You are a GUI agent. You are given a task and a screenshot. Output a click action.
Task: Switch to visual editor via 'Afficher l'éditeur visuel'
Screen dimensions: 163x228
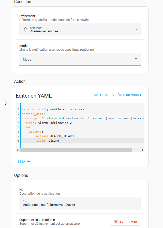coord(120,95)
